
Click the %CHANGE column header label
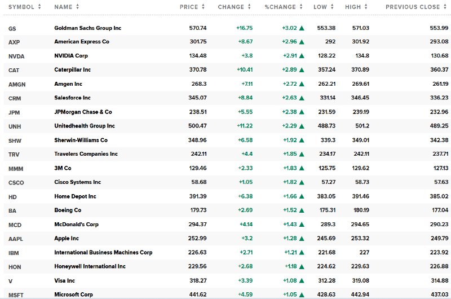[x=280, y=7]
